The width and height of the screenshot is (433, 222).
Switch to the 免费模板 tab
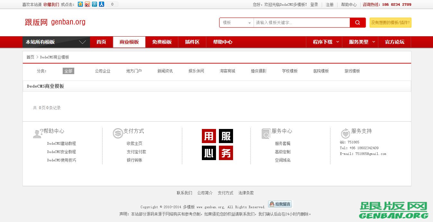pos(162,42)
